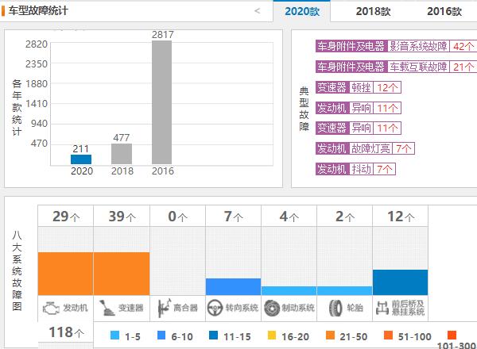Screen dimensions: 477x349
Task: Click the 11-15 legend color swatch
Action: tap(214, 335)
